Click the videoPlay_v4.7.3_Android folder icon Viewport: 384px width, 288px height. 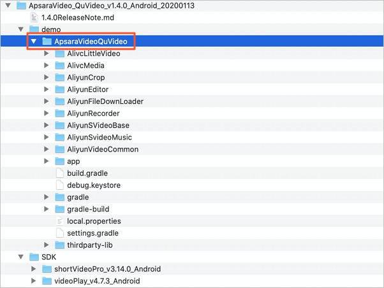(47, 281)
